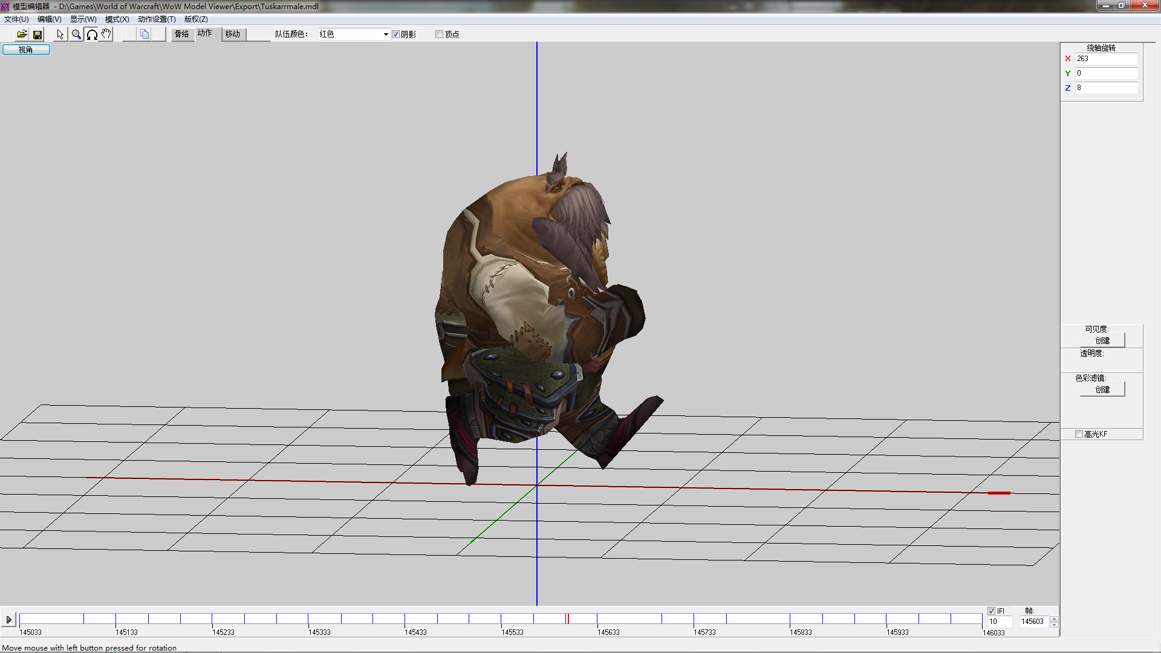Select the magnifier zoom tool

click(76, 34)
